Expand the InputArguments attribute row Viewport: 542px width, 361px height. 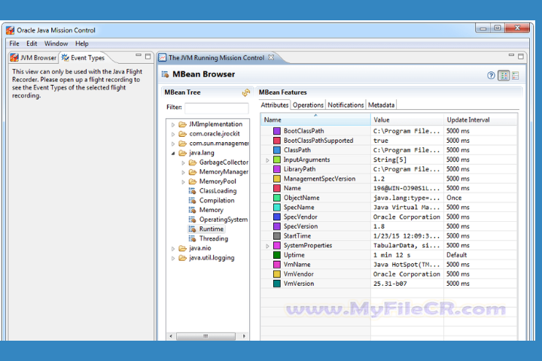point(267,160)
